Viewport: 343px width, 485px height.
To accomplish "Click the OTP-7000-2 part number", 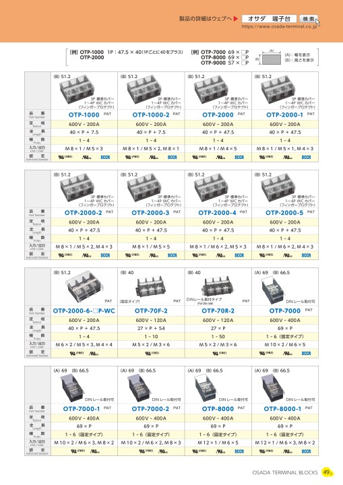I will pos(150,409).
